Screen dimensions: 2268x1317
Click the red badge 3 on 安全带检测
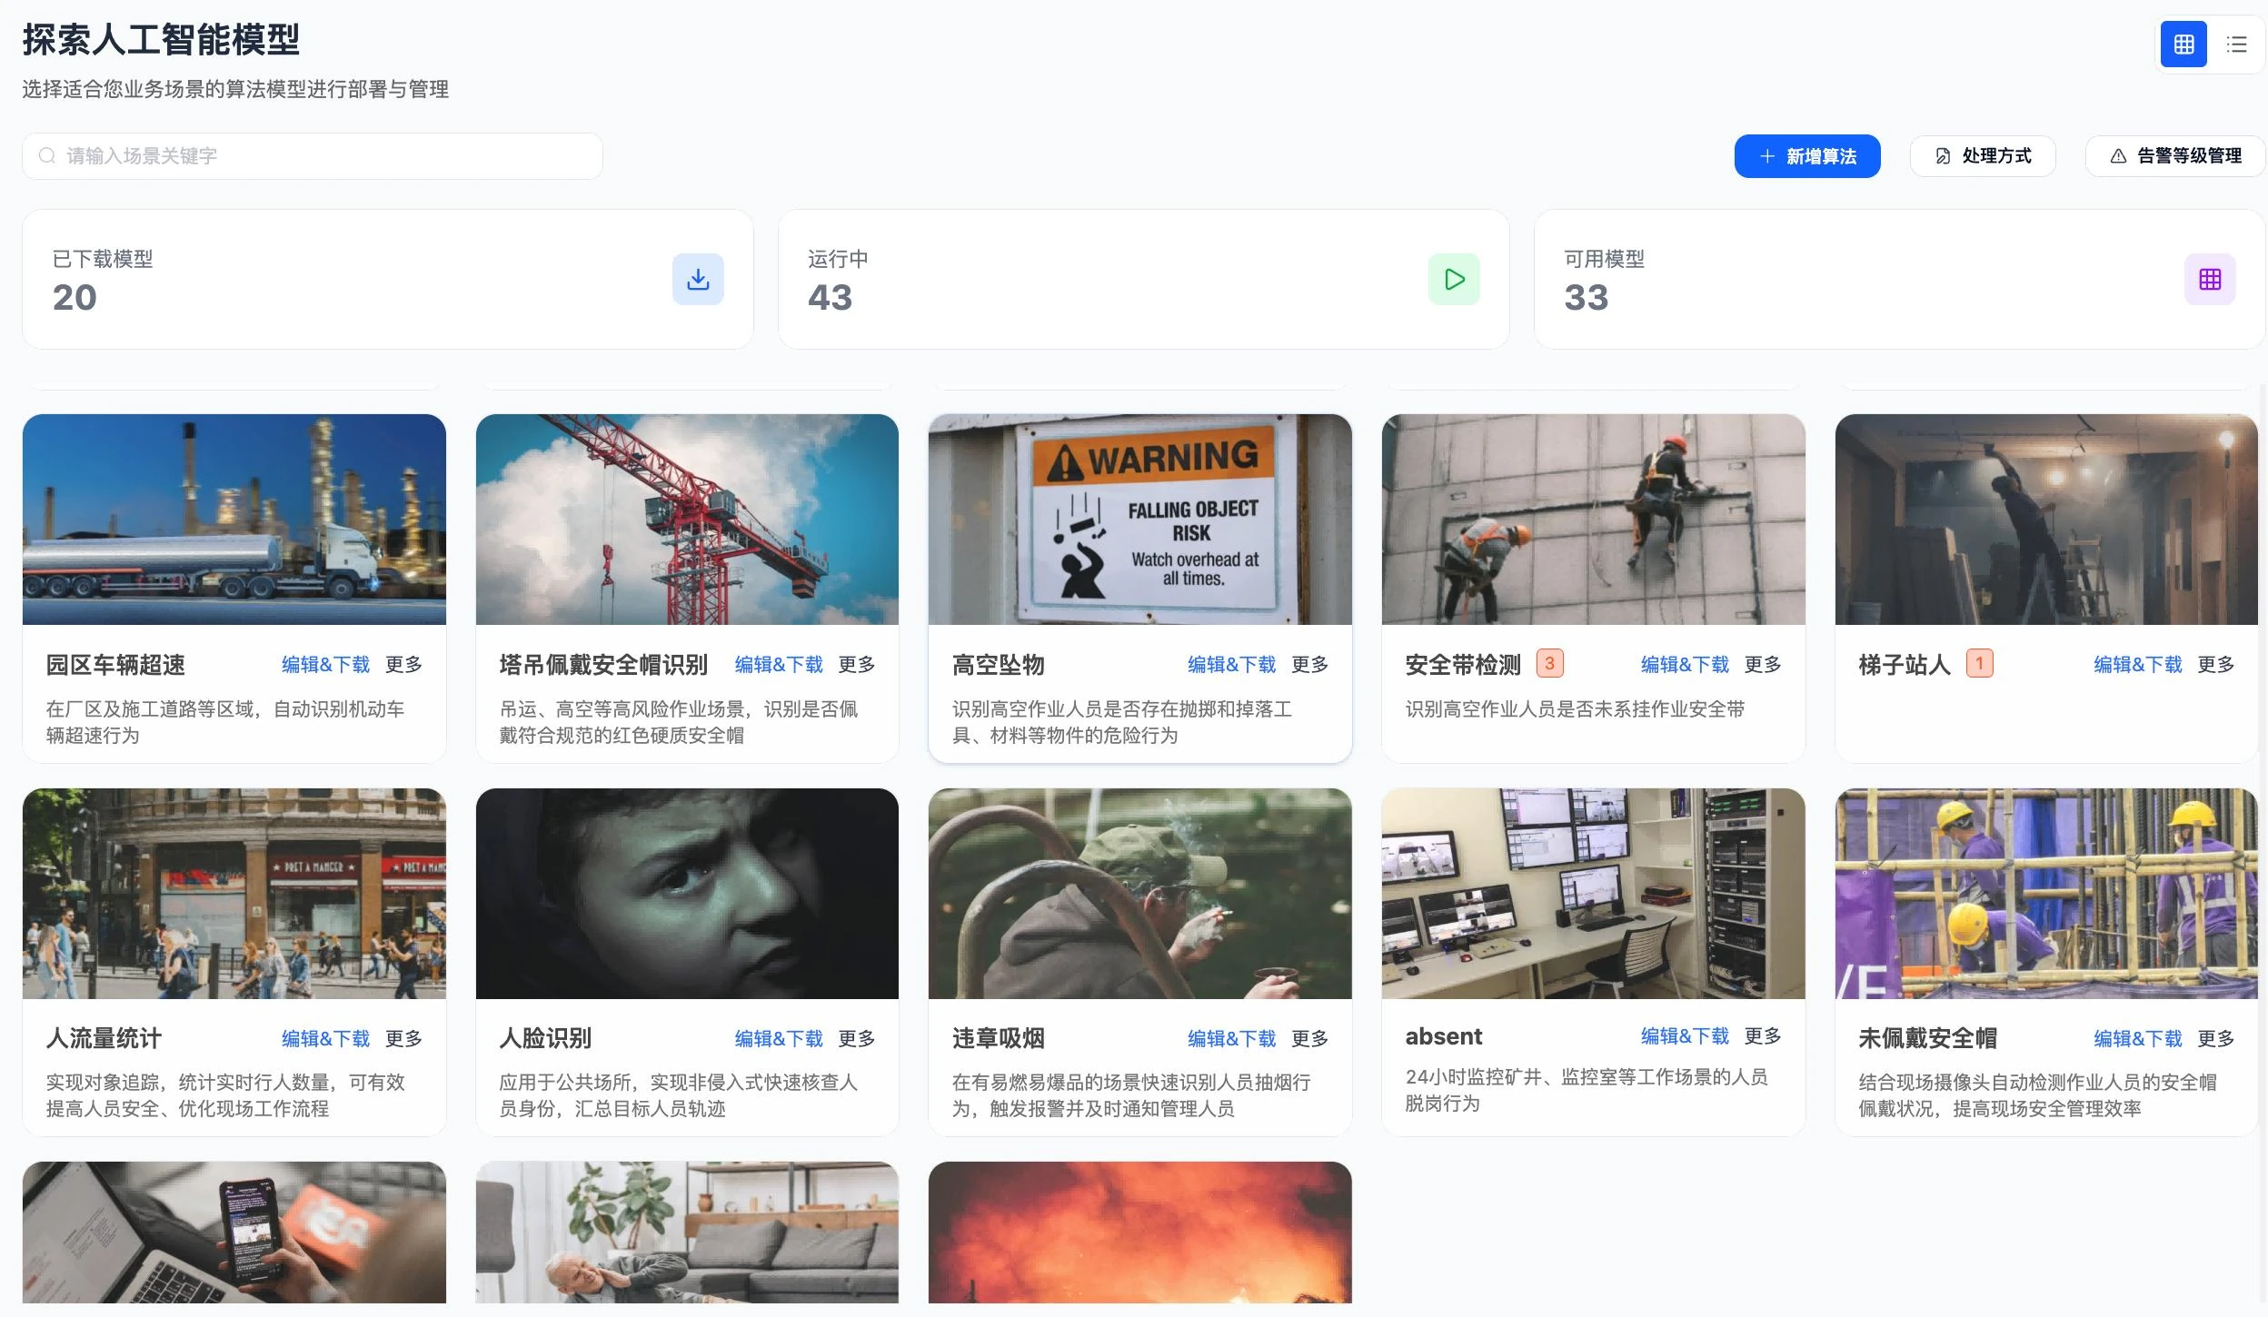1550,664
